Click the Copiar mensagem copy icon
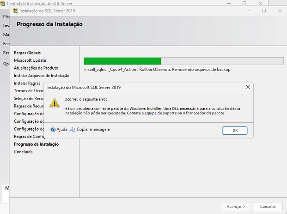 pyautogui.click(x=73, y=129)
